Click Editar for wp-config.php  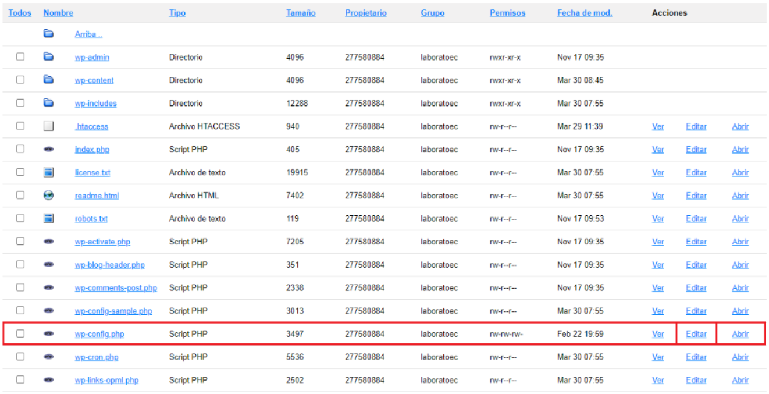696,334
